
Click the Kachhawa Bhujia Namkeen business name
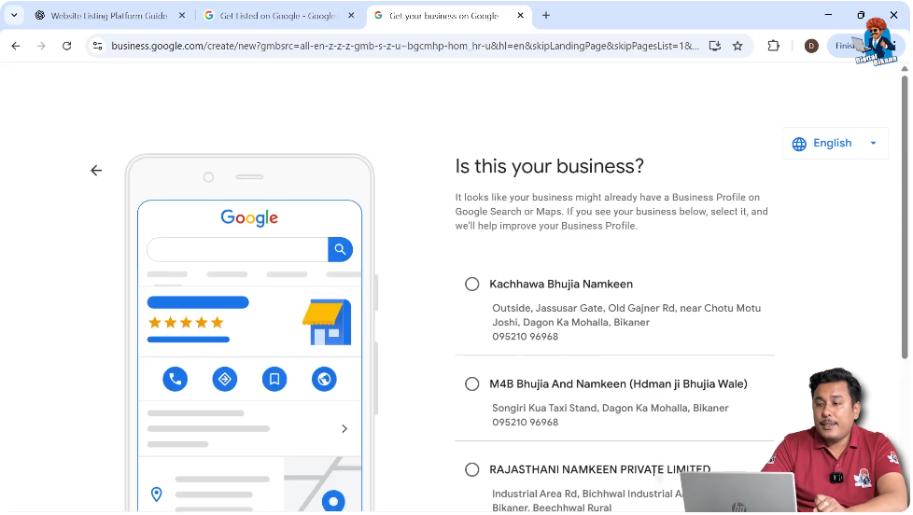[x=561, y=284]
